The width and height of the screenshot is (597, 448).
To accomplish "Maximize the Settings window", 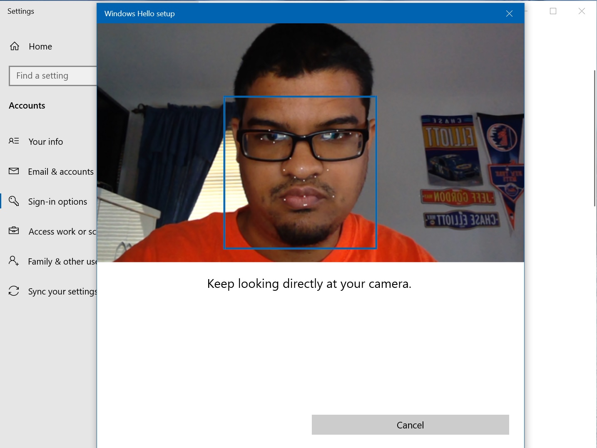I will tap(553, 11).
